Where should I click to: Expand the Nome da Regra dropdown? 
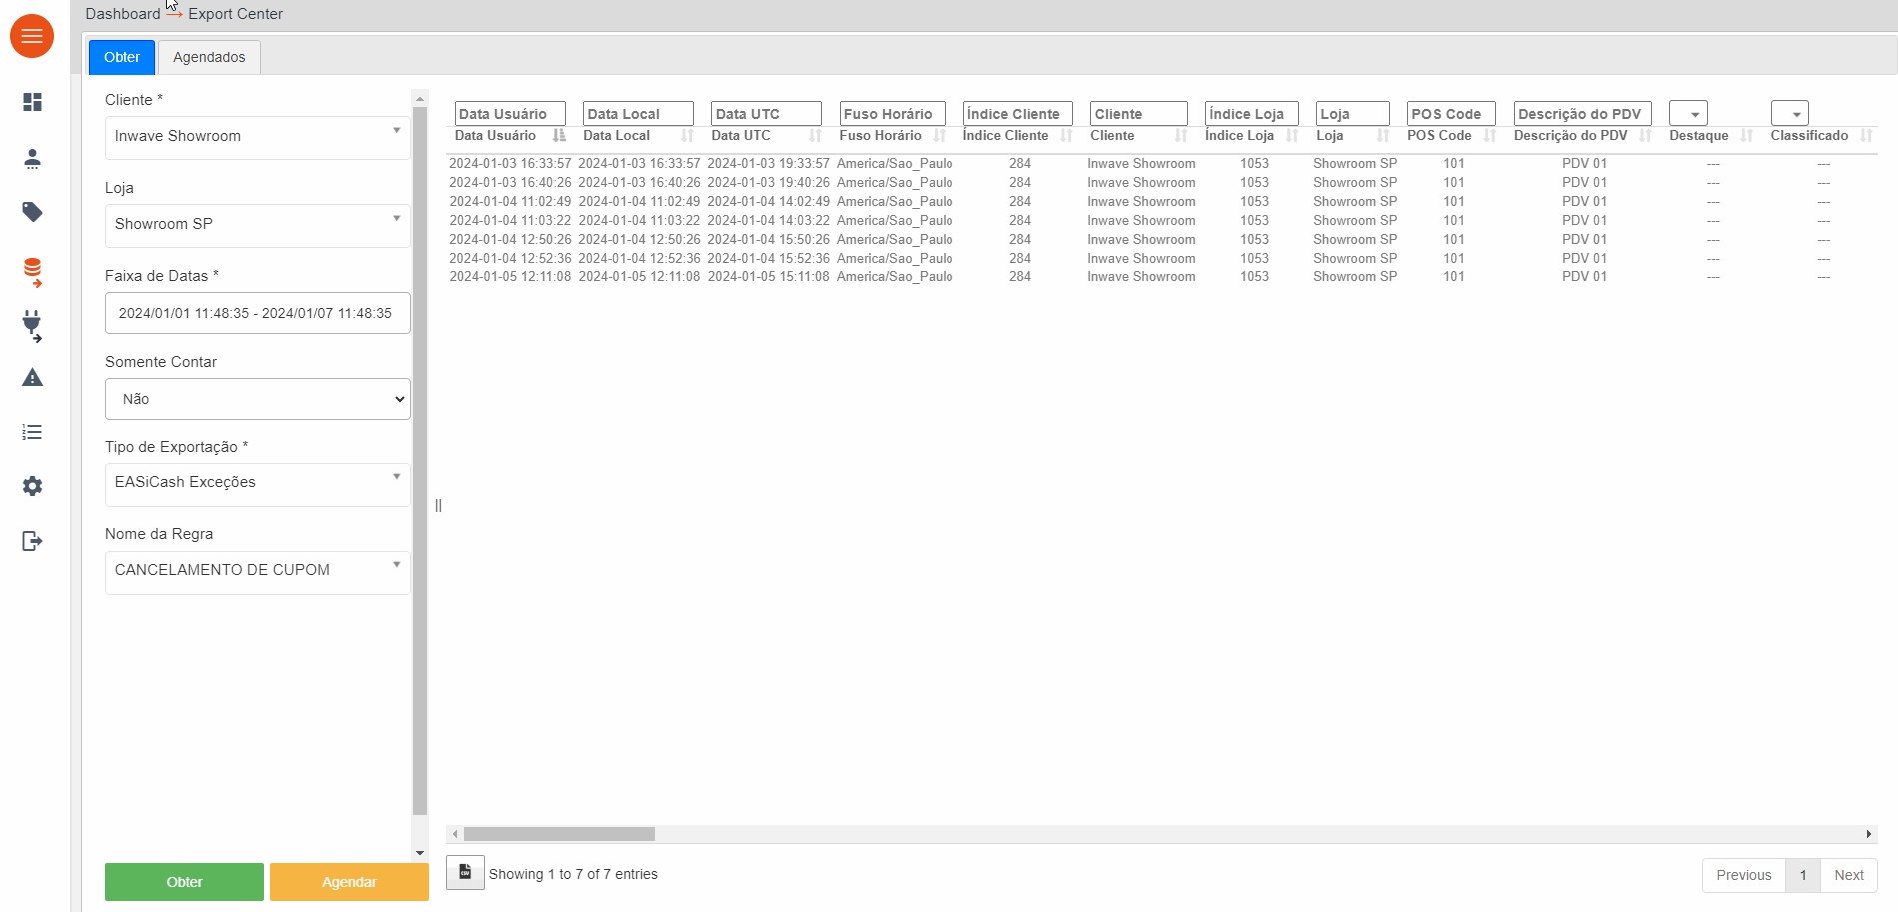click(x=257, y=572)
